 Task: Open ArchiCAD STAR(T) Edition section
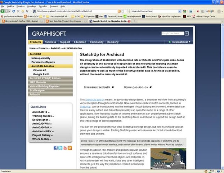(x=50, y=78)
